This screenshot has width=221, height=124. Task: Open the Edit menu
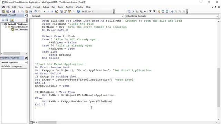click(x=14, y=7)
